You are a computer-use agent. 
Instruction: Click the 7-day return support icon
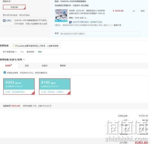(70, 22)
